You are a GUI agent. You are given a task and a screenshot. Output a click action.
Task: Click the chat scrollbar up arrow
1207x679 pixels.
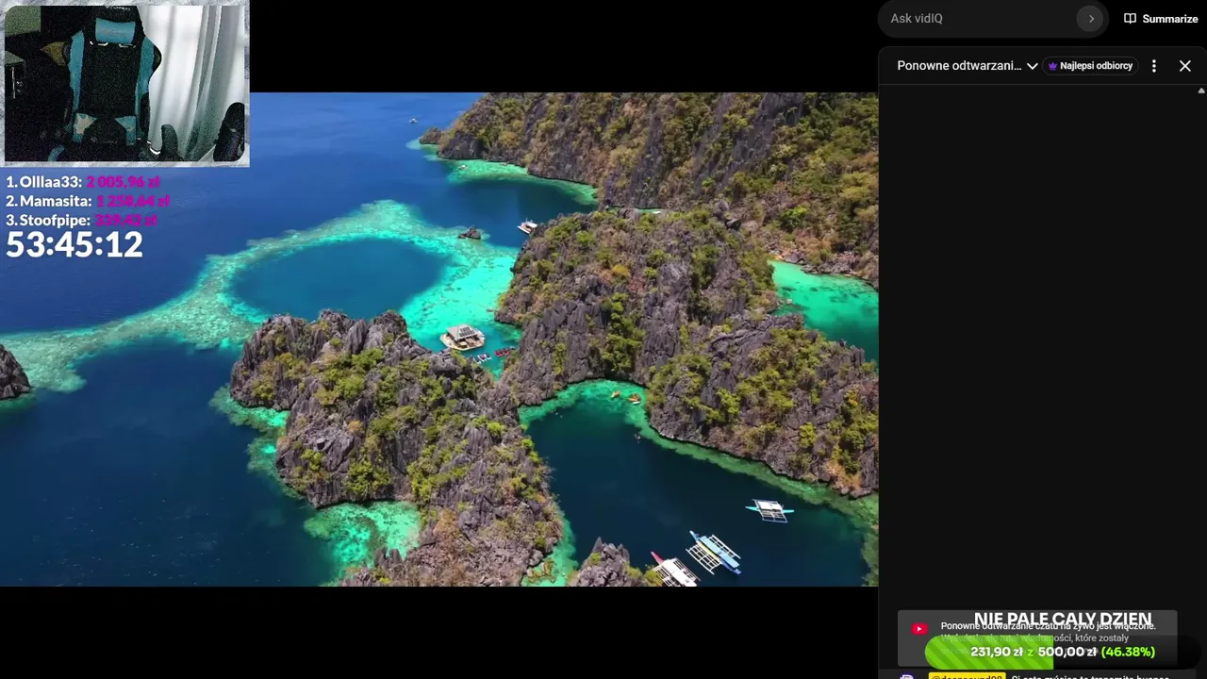1201,91
